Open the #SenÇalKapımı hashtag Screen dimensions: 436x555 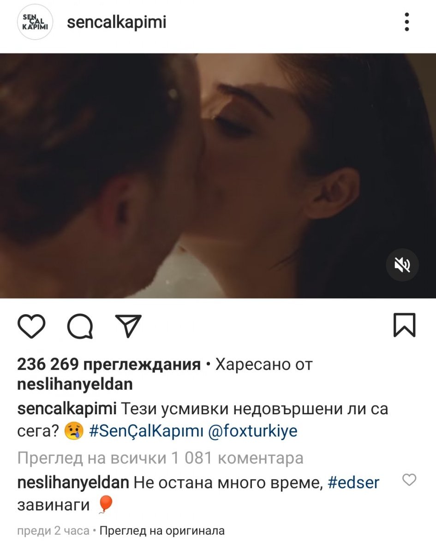point(146,431)
